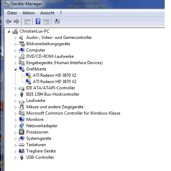Click the keyboard icon for Tastaturen
The height and width of the screenshot is (171, 171).
pyautogui.click(x=22, y=145)
